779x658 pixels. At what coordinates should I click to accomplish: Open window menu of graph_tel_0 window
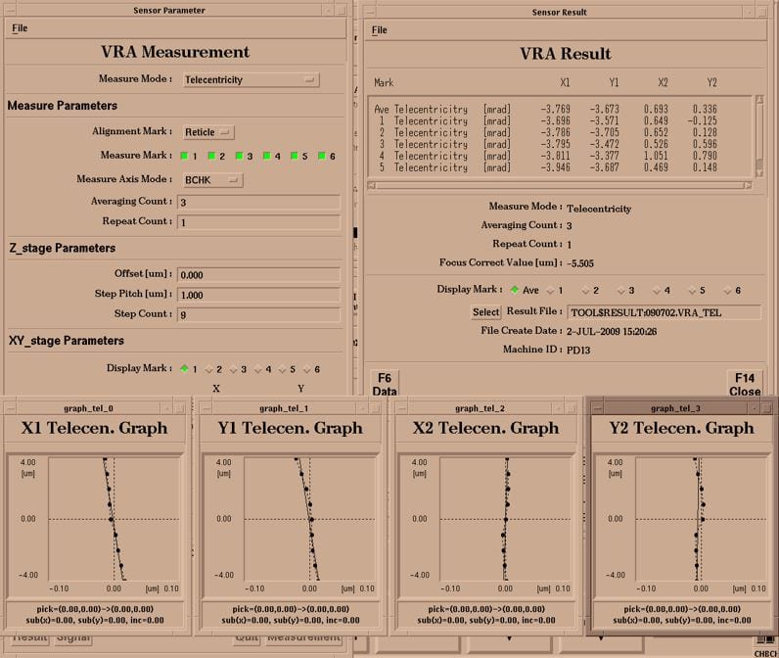click(x=10, y=408)
